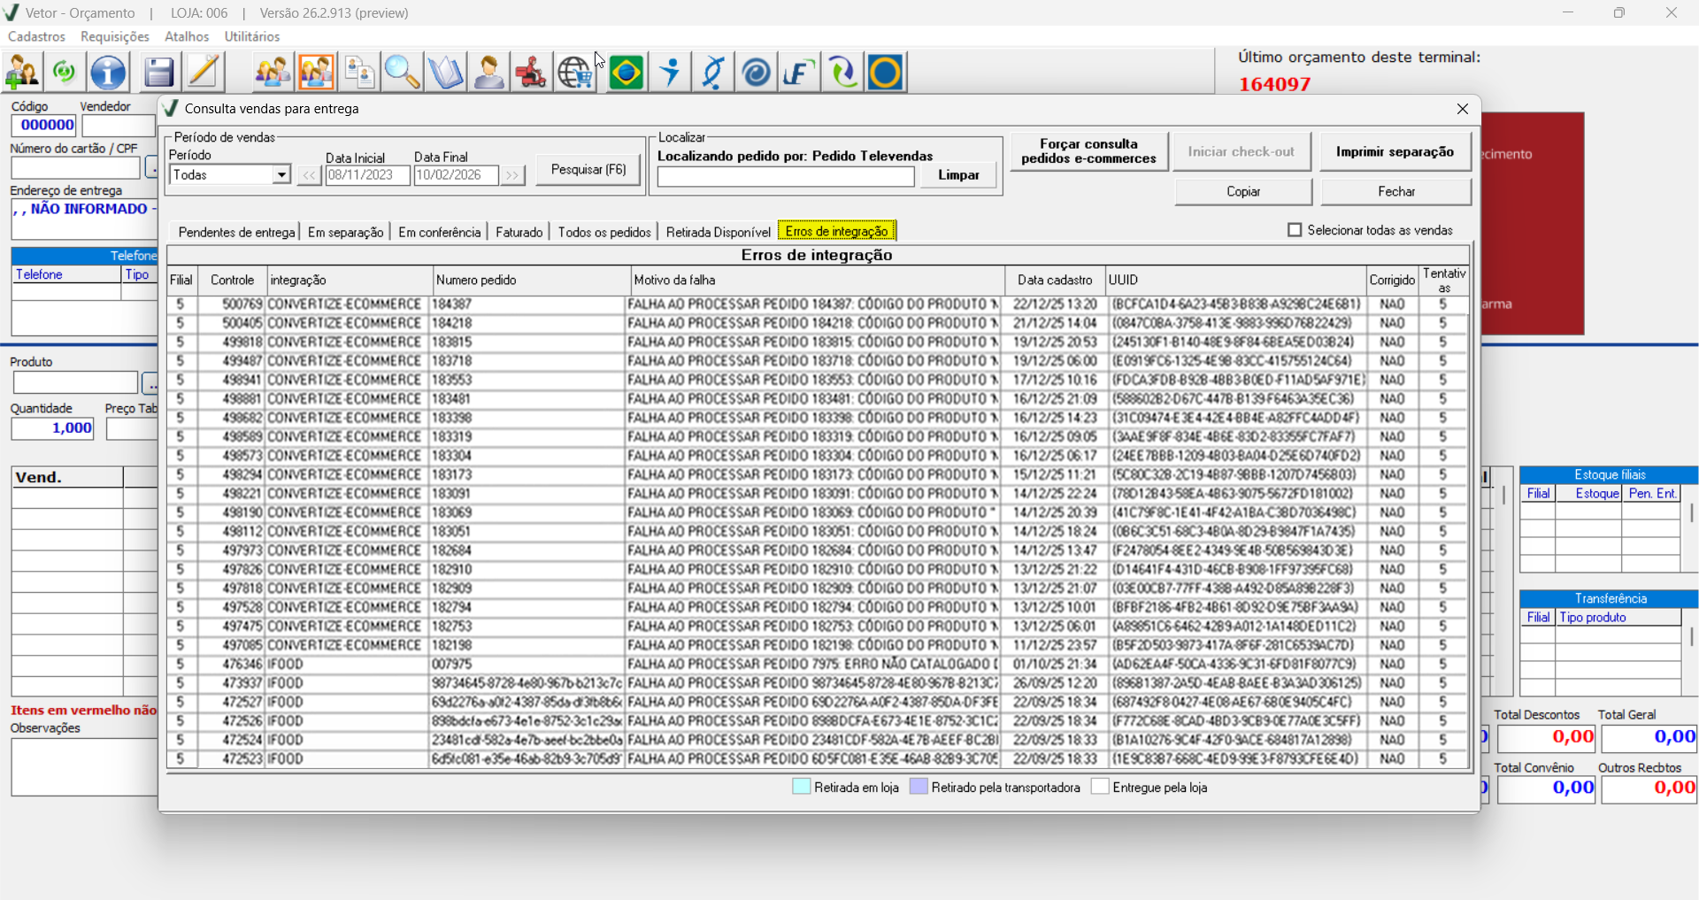Click the Brazil flag icon

627,73
